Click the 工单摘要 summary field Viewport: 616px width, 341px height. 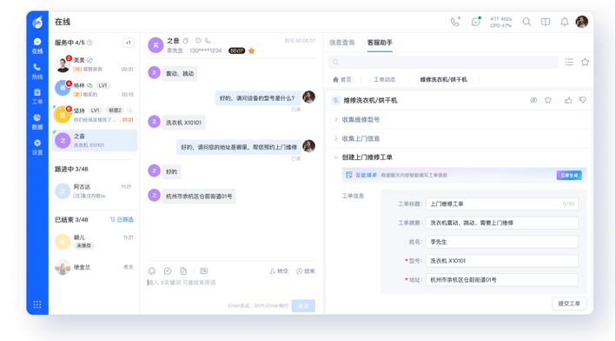pos(502,223)
